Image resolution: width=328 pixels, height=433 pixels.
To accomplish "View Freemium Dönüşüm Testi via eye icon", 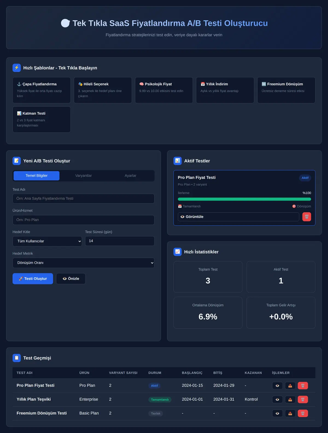I will [277, 413].
